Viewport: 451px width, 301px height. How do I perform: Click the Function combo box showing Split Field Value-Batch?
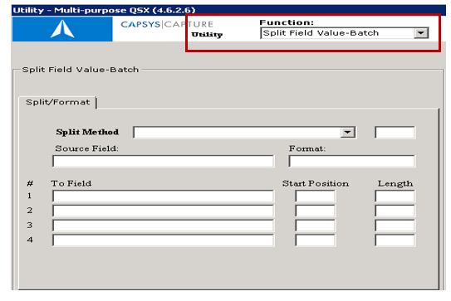pyautogui.click(x=345, y=33)
